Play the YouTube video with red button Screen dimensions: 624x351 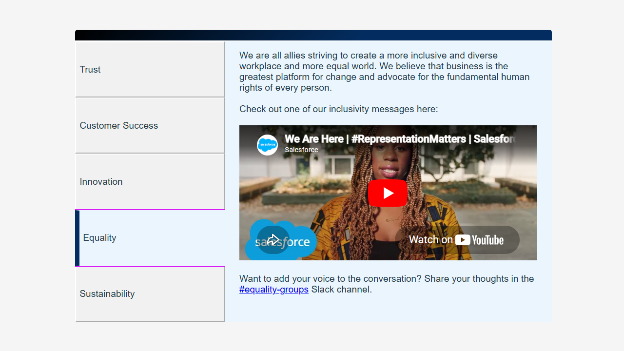tap(388, 193)
